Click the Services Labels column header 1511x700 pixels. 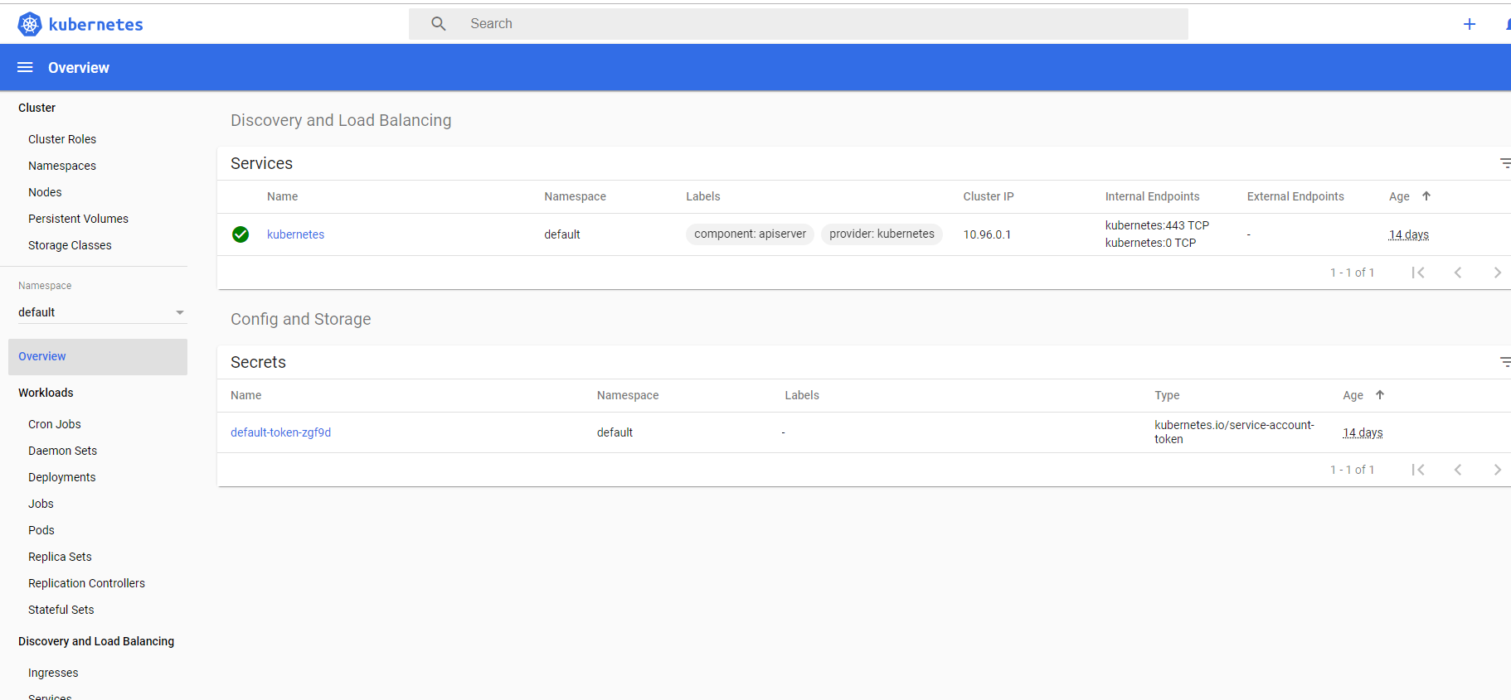(x=702, y=196)
